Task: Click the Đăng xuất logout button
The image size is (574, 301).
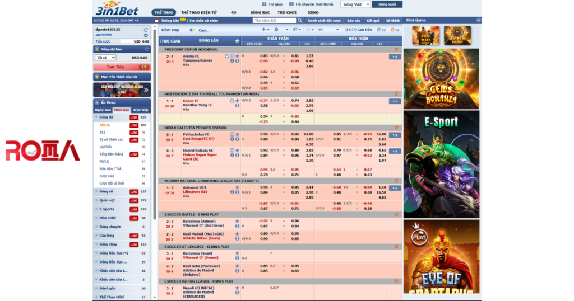Action: click(387, 4)
